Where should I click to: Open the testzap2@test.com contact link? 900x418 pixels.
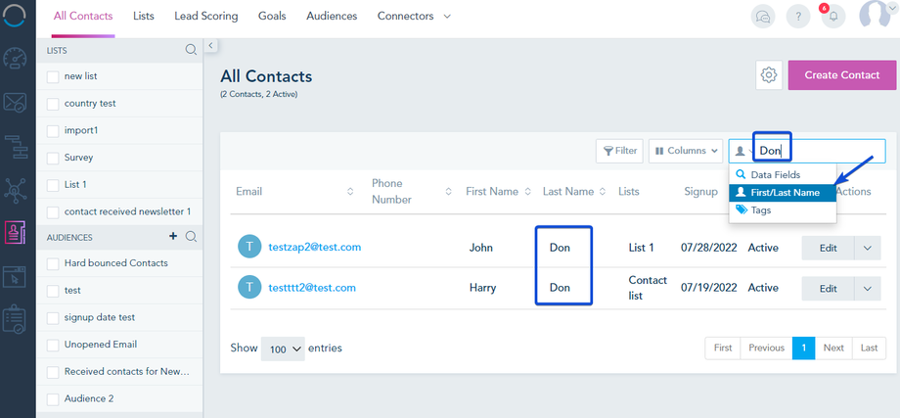point(315,248)
